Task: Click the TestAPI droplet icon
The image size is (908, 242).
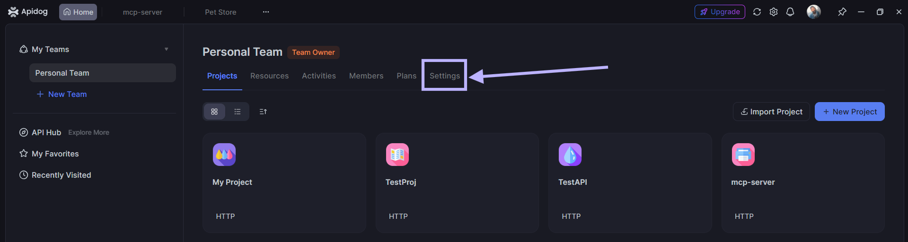Action: [x=570, y=155]
